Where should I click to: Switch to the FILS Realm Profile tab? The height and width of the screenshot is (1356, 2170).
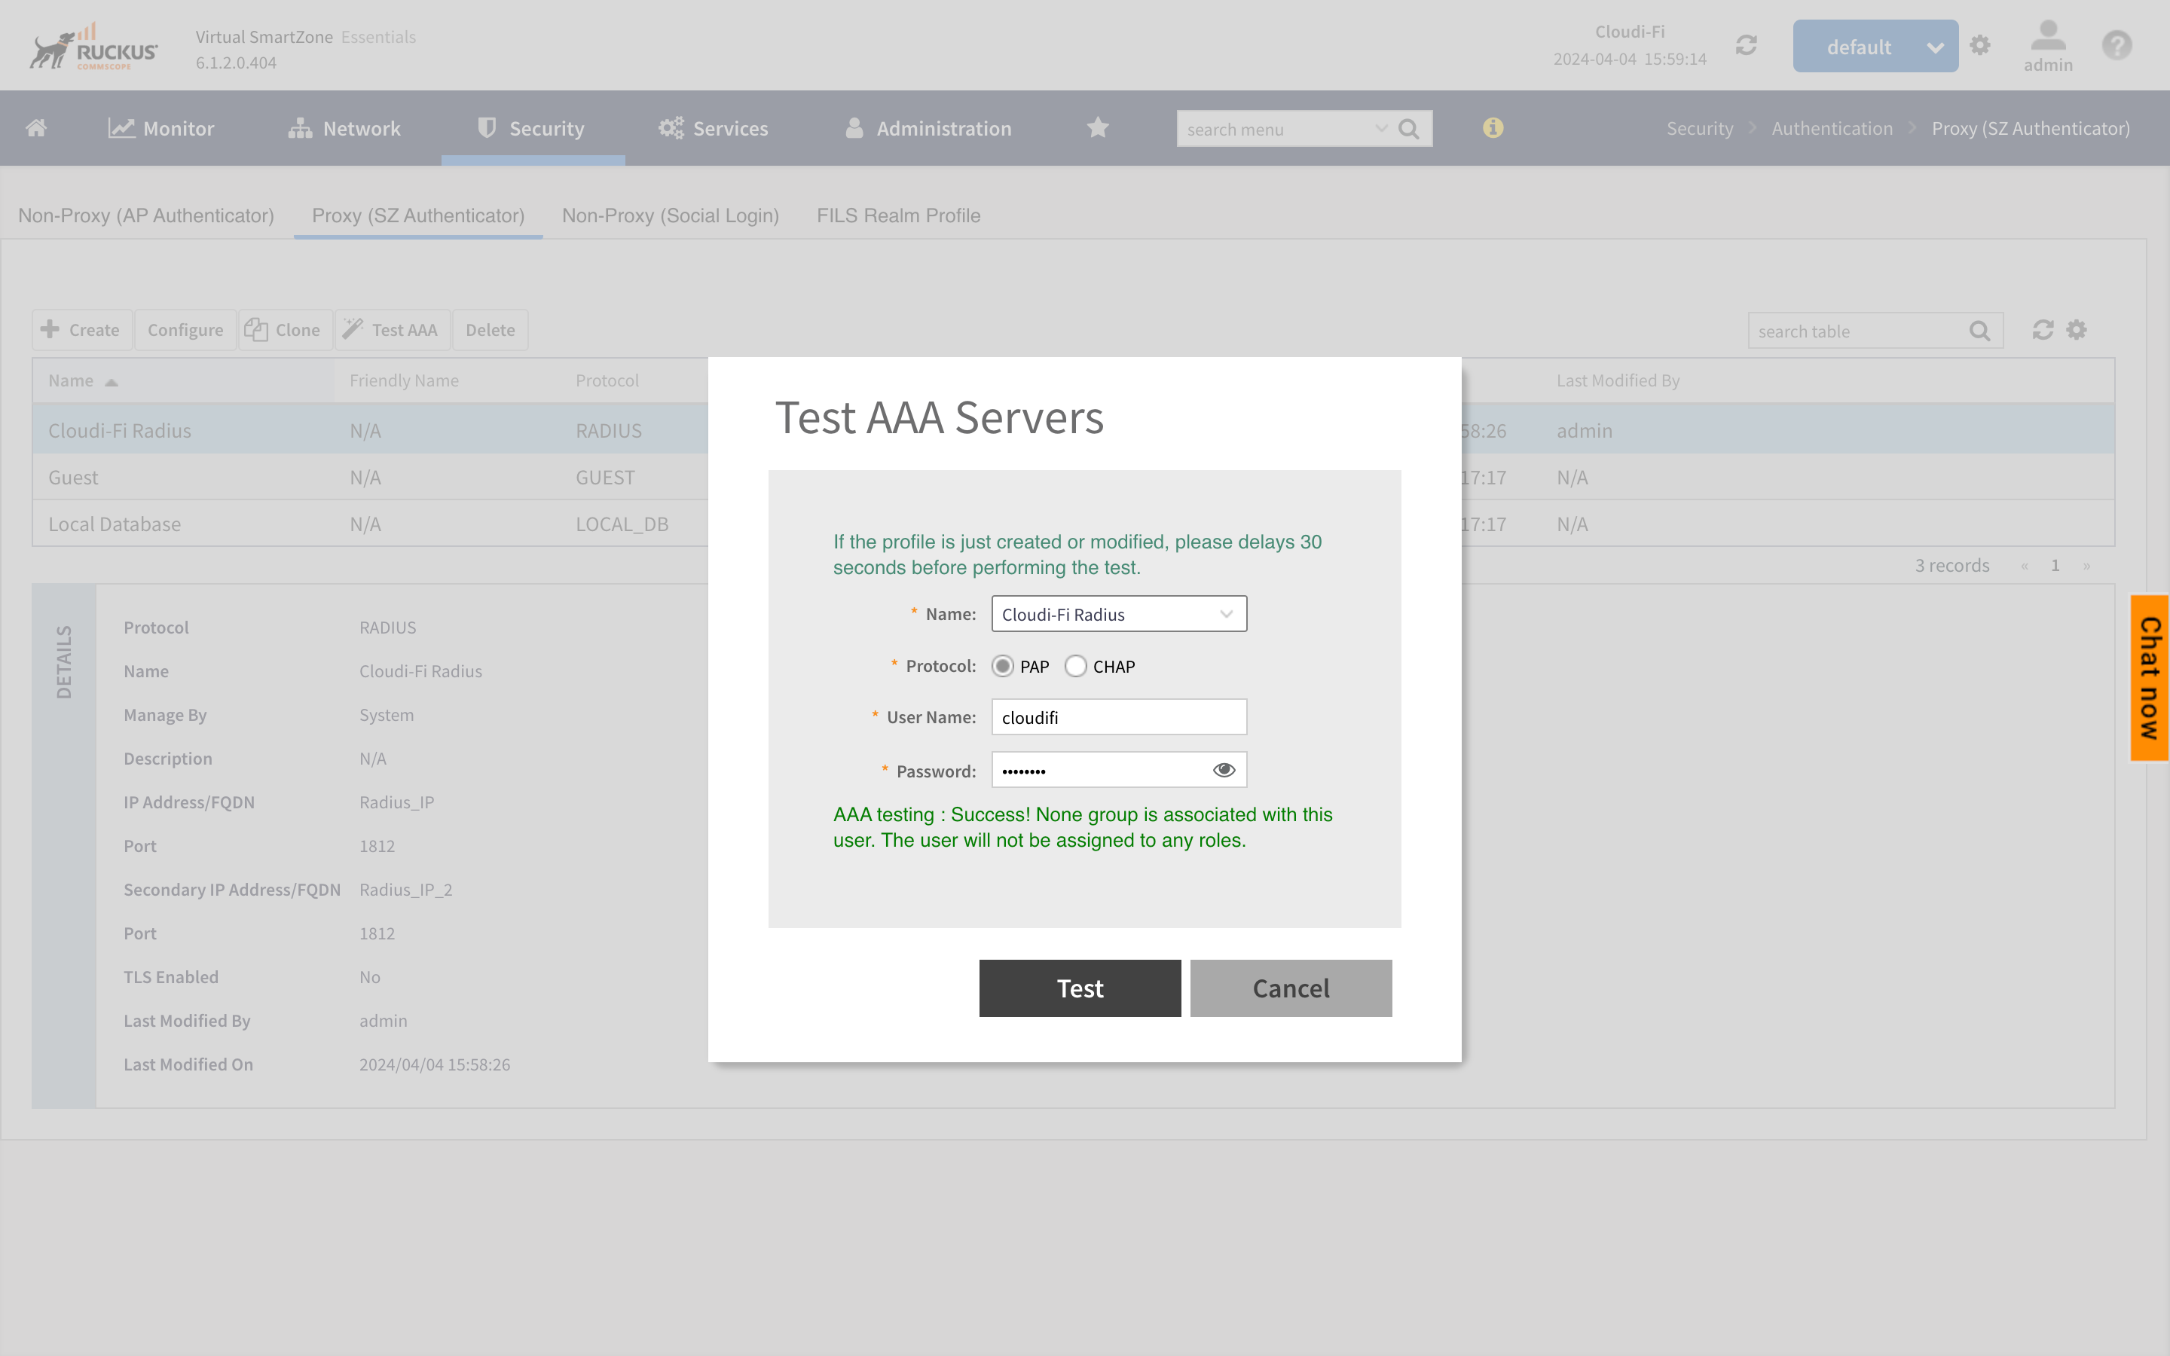click(x=897, y=215)
